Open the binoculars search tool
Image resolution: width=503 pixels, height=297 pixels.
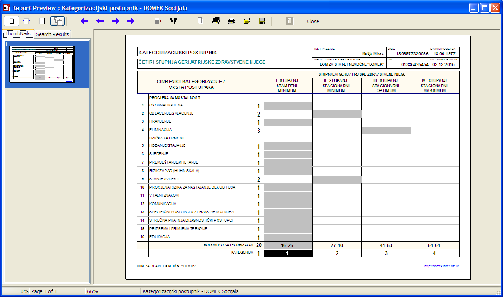coord(174,21)
